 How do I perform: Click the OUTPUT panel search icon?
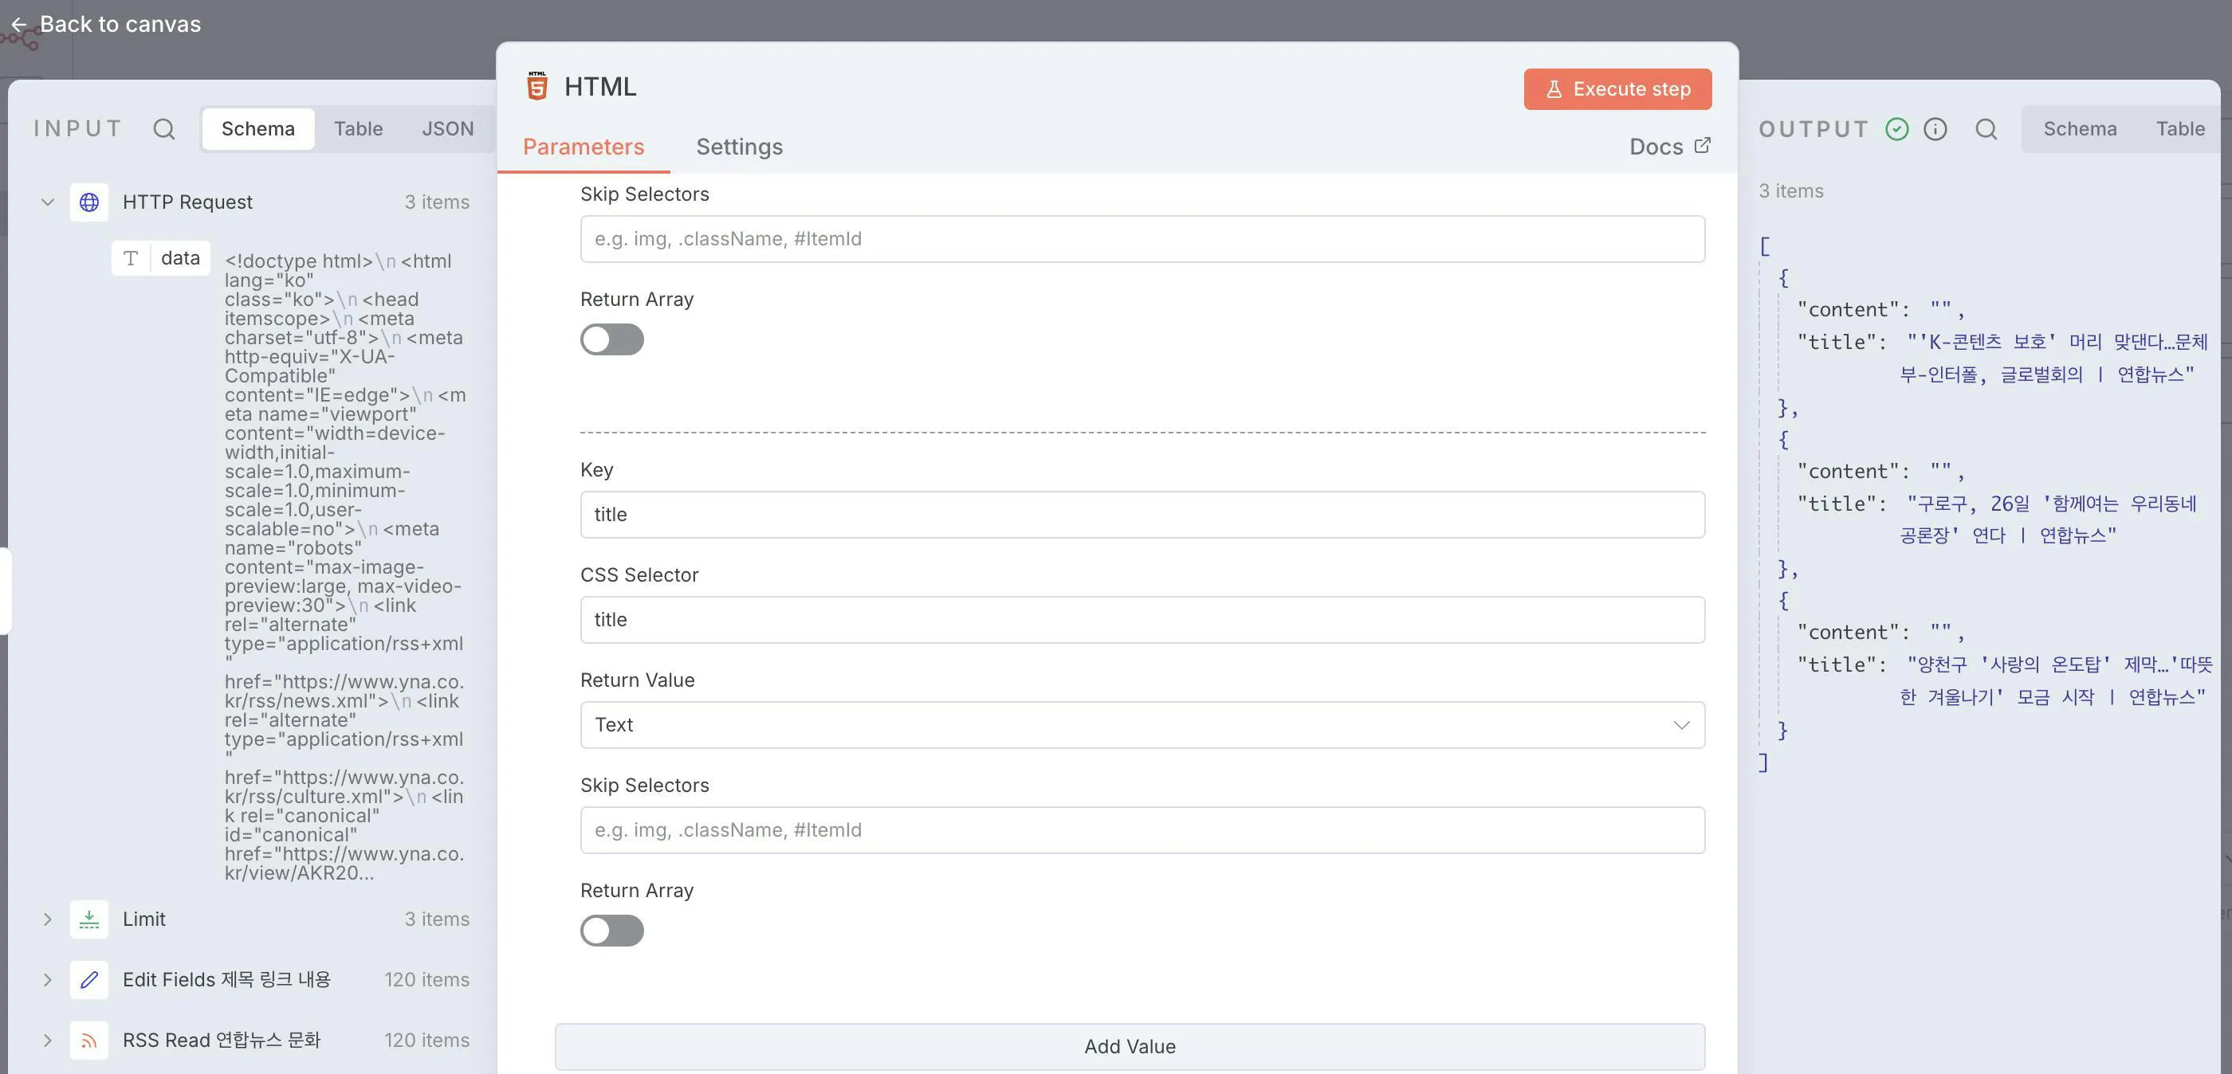(1986, 129)
